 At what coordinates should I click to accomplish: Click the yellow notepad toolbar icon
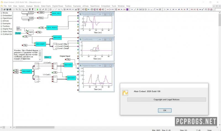86,9
